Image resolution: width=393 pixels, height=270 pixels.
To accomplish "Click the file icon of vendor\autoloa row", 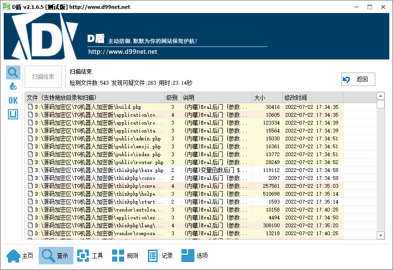I will coord(30,210).
